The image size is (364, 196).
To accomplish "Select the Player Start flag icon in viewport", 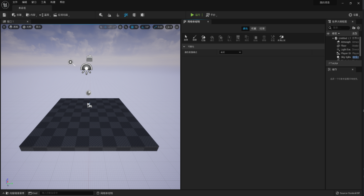I will (89, 105).
